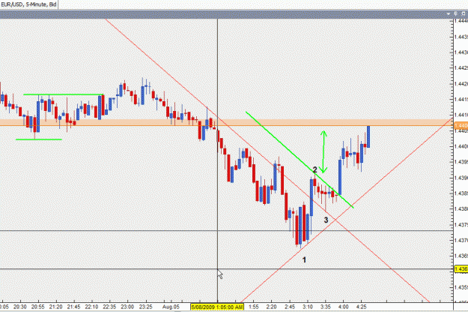The height and width of the screenshot is (312, 468).
Task: Click the yellow 1.436 price label on axis
Action: pyautogui.click(x=461, y=269)
